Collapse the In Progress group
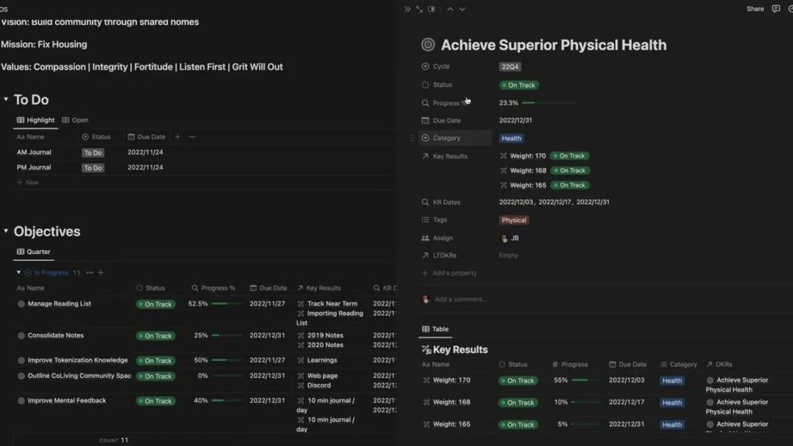 click(x=19, y=273)
